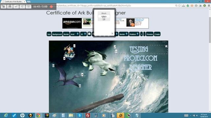
Task: Close the Certificate of Ark Building tab
Action: [24, 2]
